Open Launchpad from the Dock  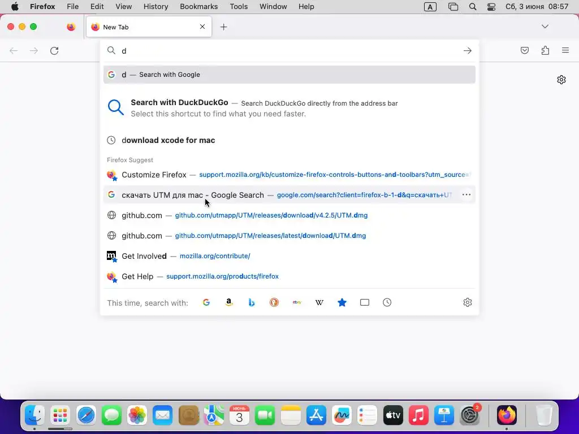coord(60,415)
